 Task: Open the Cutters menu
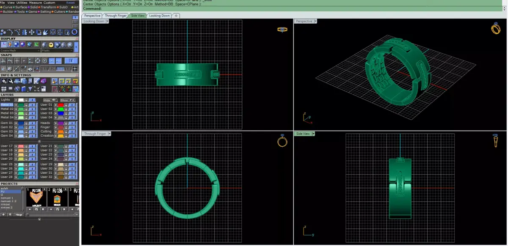58,12
